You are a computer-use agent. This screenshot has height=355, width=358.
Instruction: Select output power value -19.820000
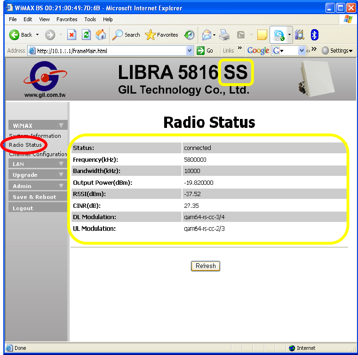199,183
